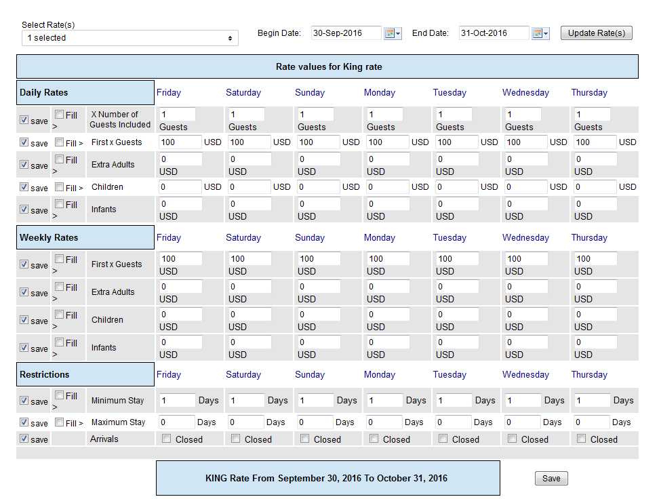Viewport: 659px width, 499px height.
Task: Click the Weekly Rates section header
Action: coord(85,237)
